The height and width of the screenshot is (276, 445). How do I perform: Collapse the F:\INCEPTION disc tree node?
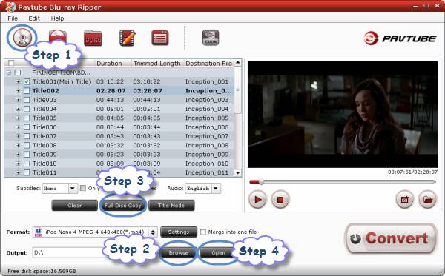(x=9, y=73)
